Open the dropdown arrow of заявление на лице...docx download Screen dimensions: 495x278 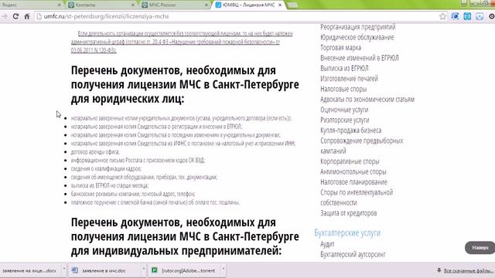[63, 270]
